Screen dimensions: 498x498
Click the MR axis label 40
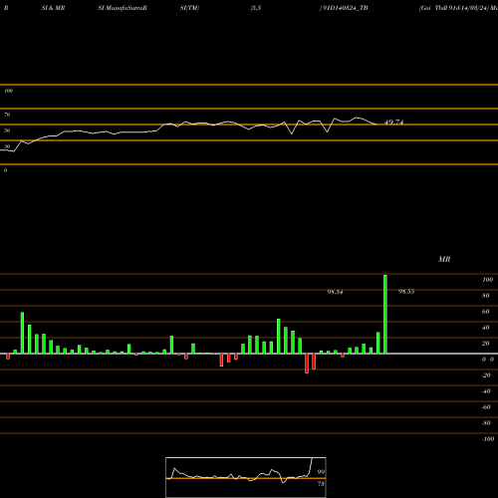(x=486, y=328)
